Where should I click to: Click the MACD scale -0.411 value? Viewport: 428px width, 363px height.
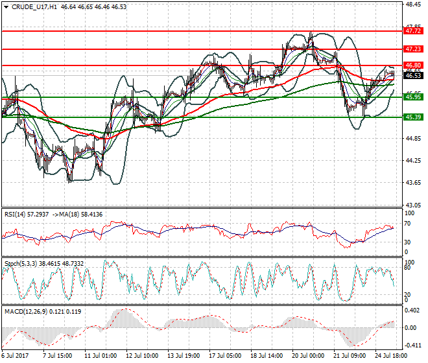(x=412, y=345)
